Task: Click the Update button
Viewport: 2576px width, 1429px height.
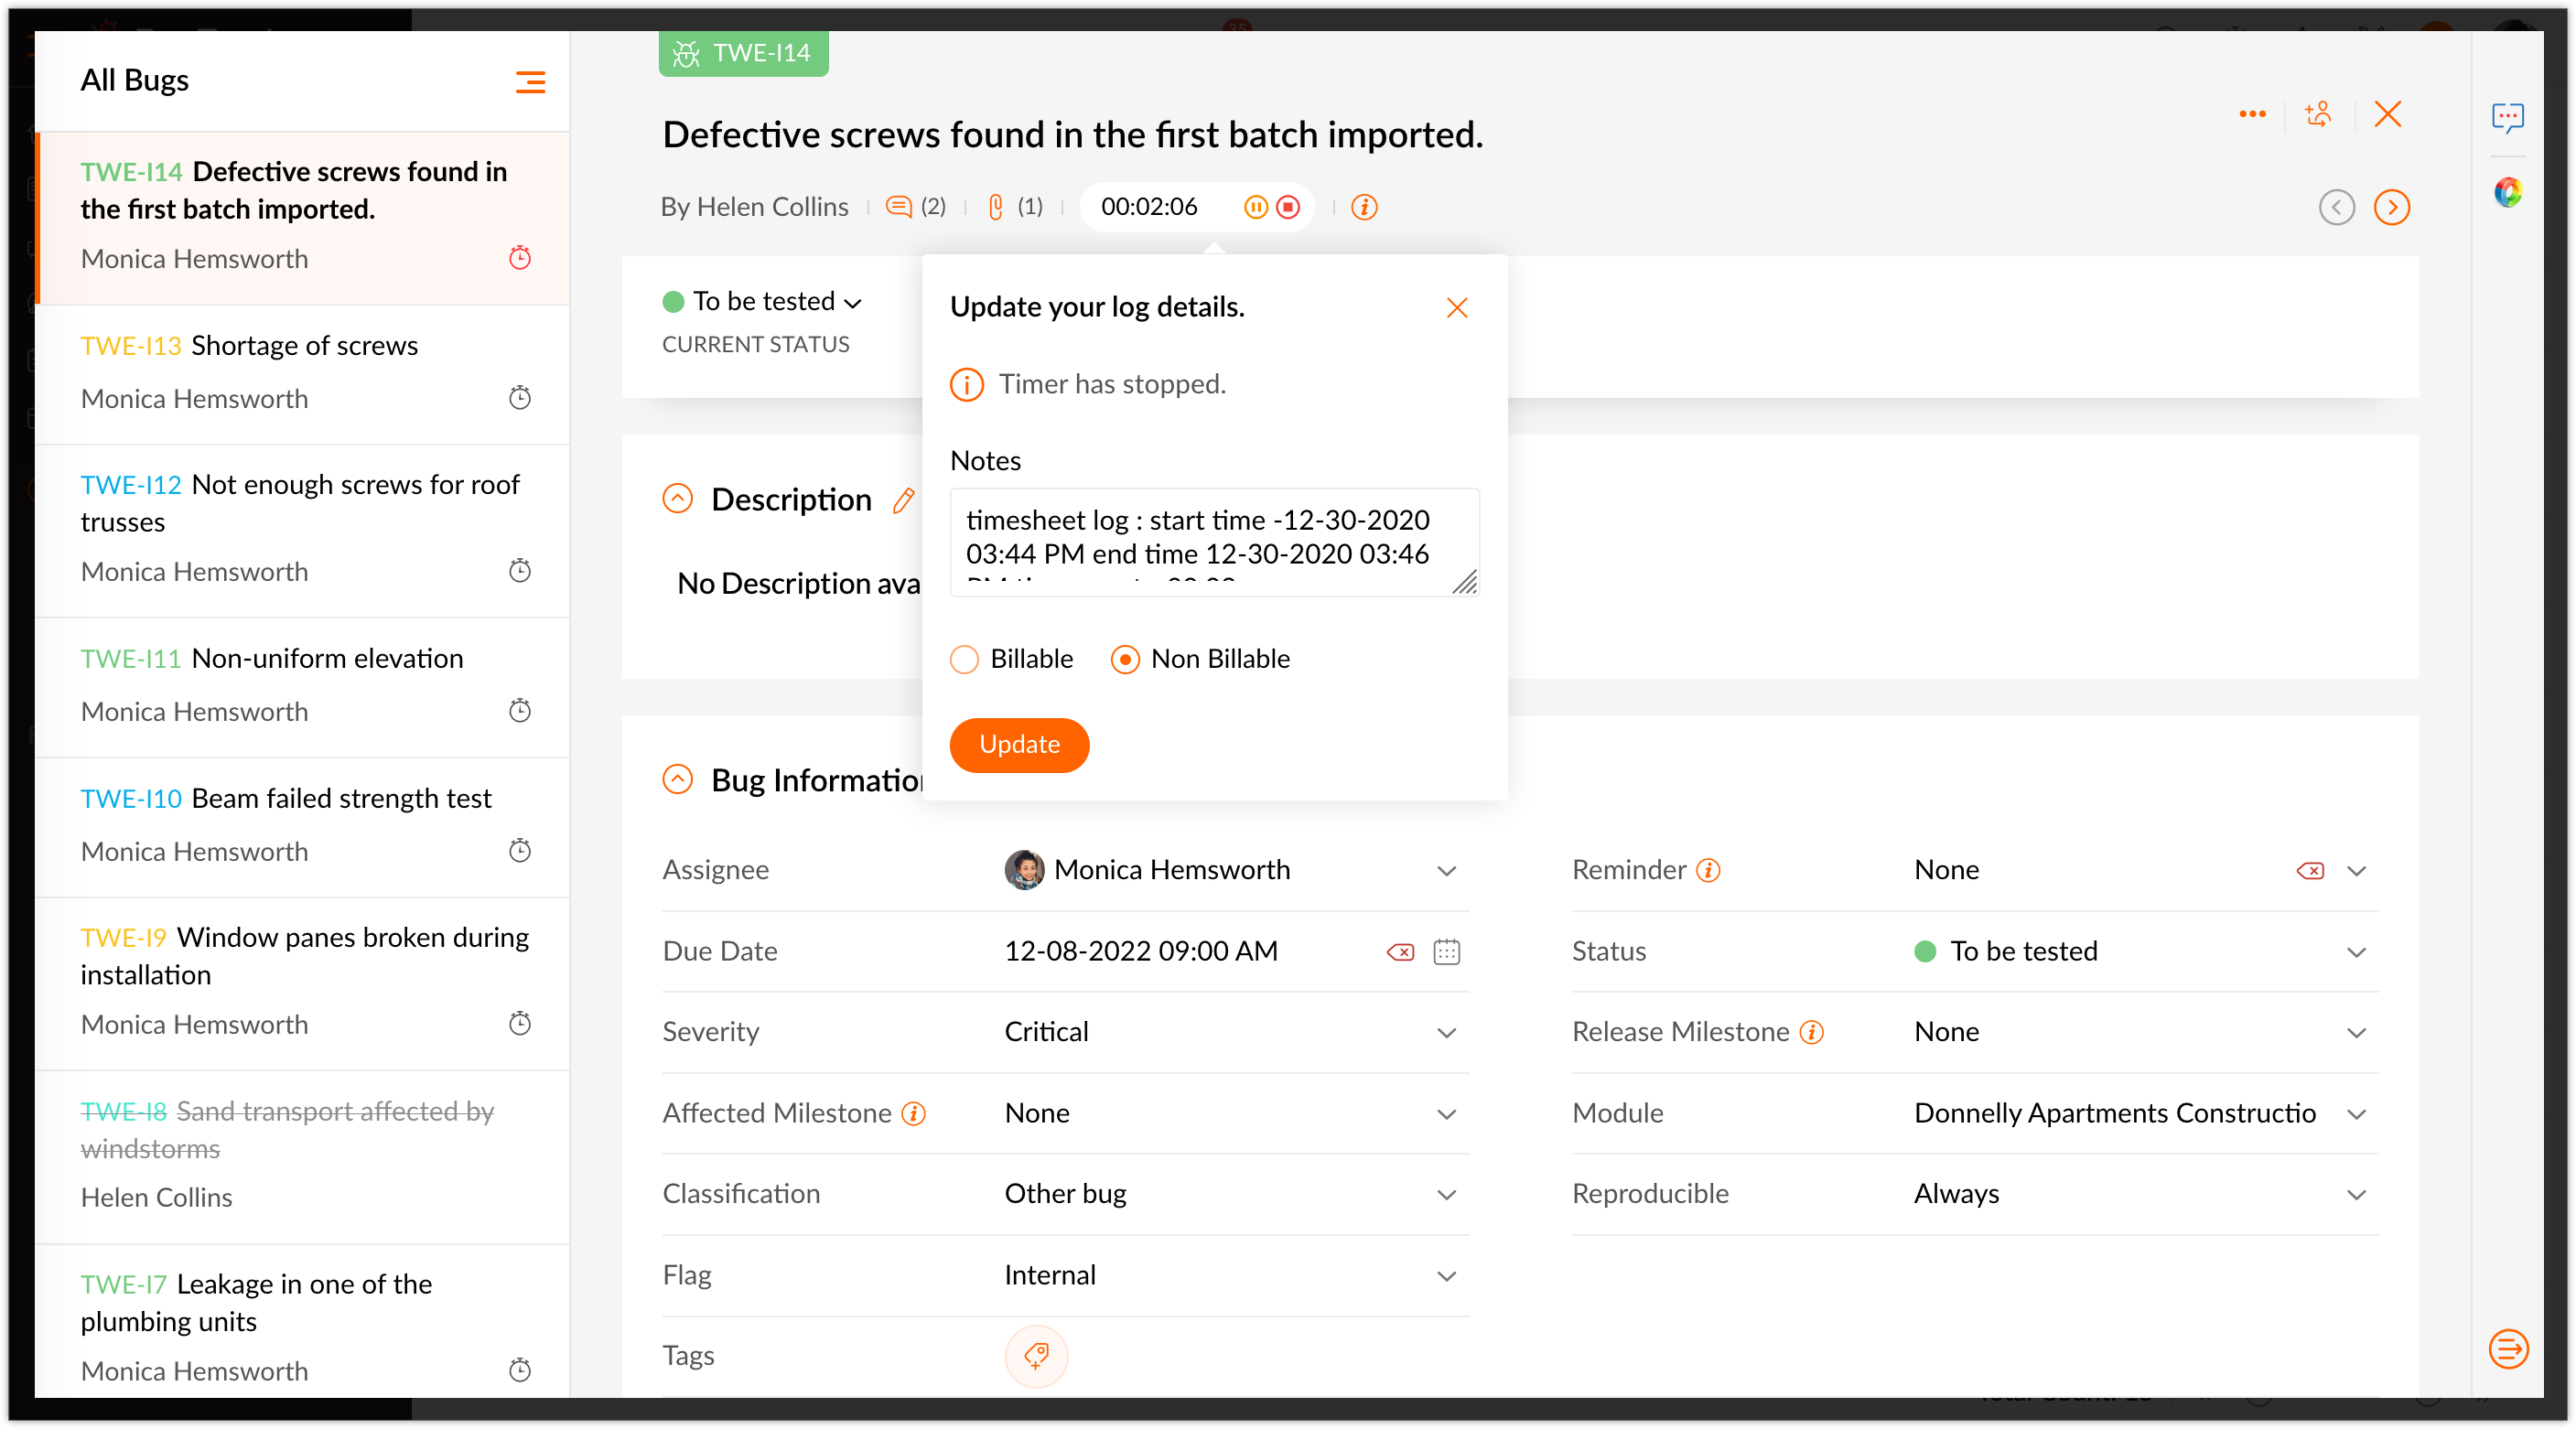Action: pyautogui.click(x=1018, y=745)
